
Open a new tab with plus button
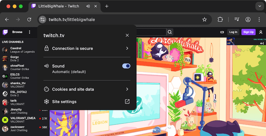click(x=106, y=6)
